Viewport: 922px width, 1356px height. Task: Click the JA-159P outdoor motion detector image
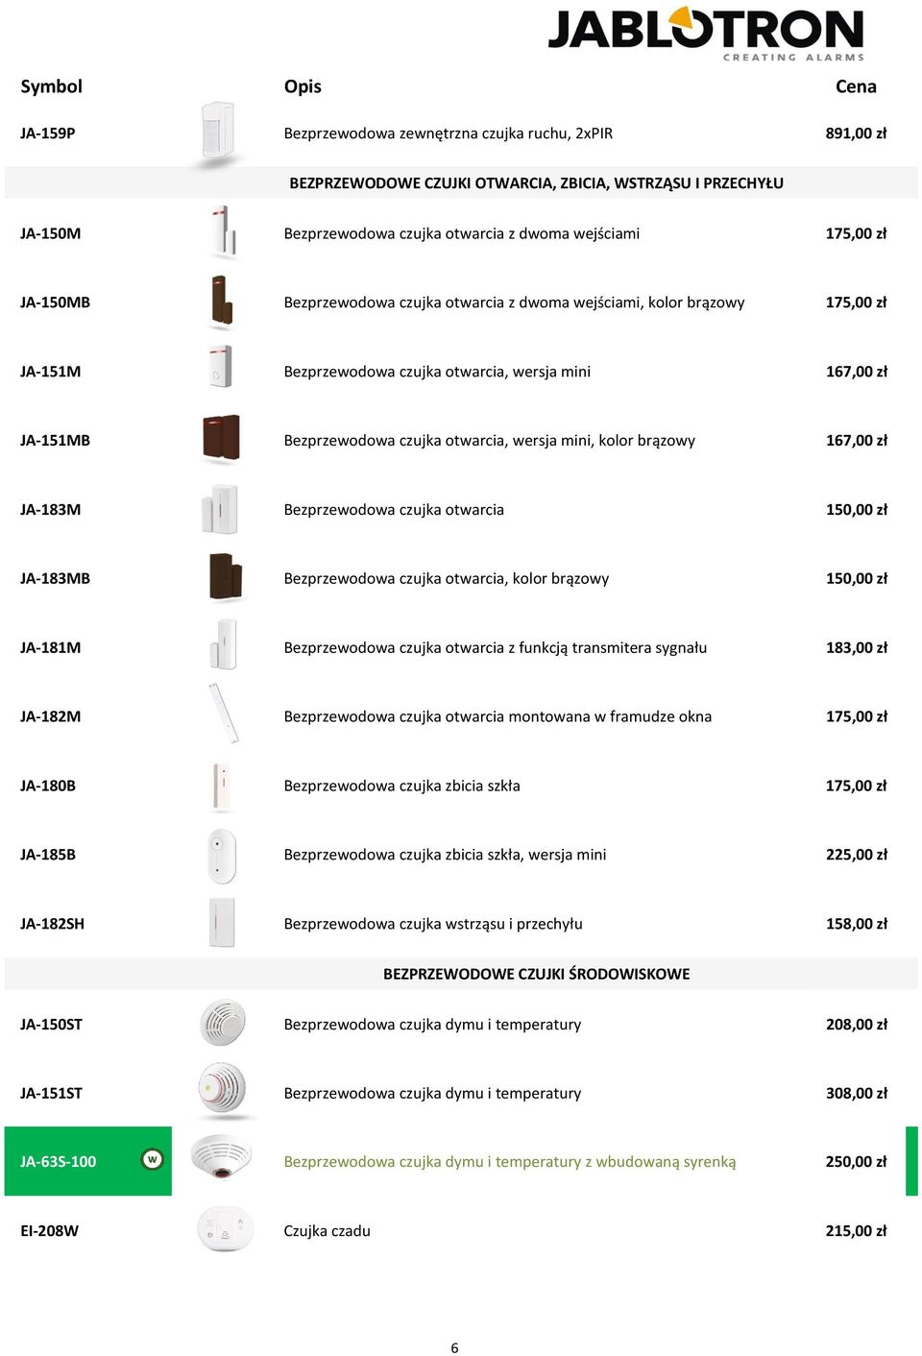pos(218,133)
